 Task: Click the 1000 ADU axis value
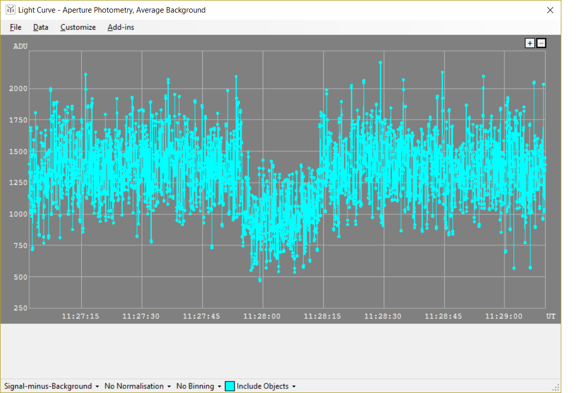tap(19, 214)
